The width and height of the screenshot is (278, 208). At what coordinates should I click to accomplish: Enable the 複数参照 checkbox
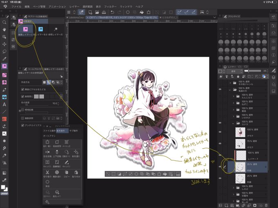click(22, 118)
